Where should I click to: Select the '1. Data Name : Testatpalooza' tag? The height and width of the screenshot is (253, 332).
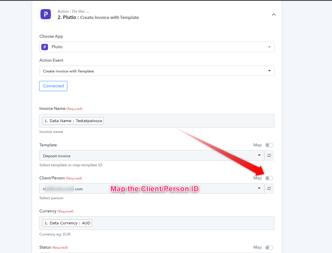click(73, 121)
